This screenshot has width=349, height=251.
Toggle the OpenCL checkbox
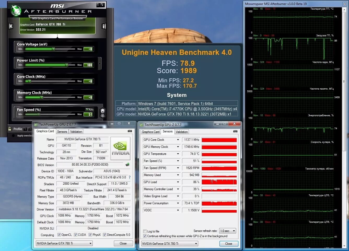pyautogui.click(x=59, y=235)
